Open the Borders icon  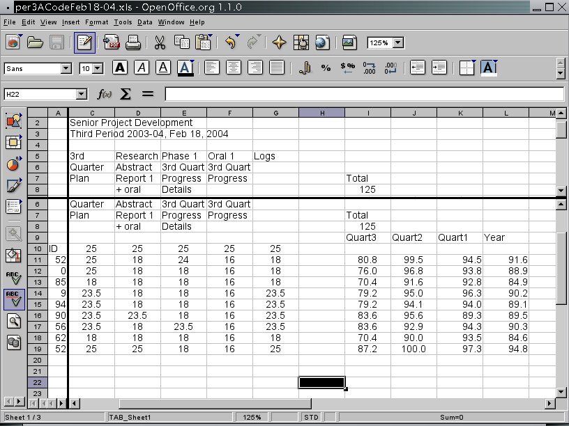pos(467,68)
